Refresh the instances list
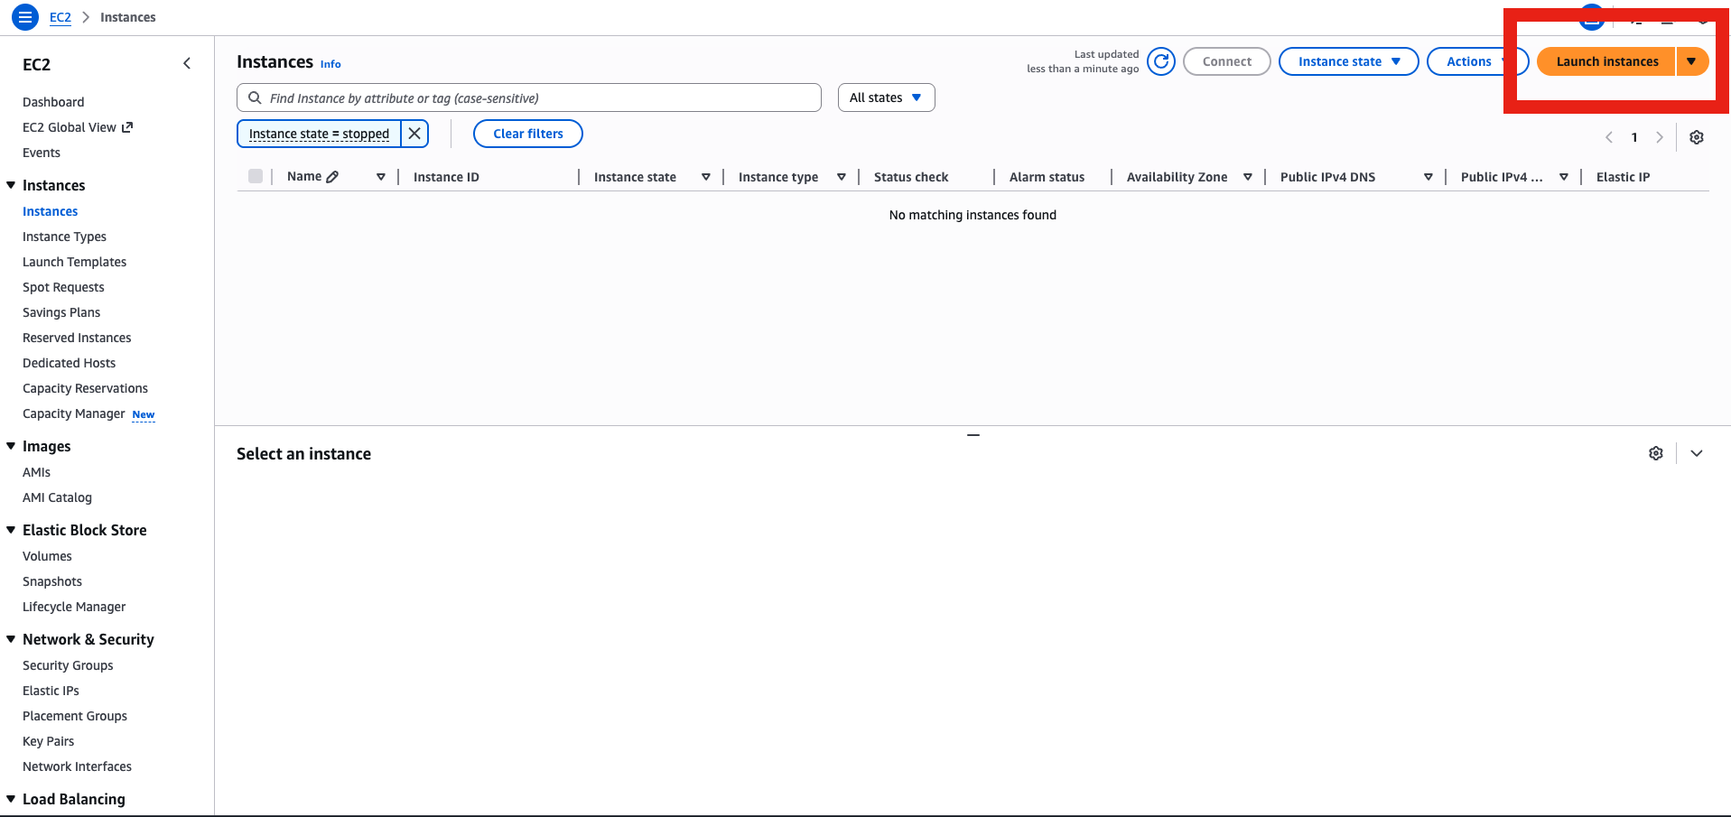This screenshot has width=1731, height=817. point(1161,61)
